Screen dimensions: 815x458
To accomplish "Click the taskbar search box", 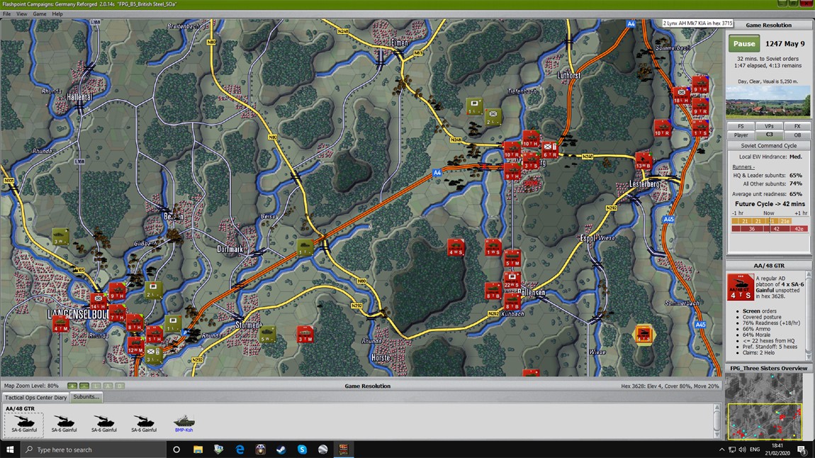I will coord(94,450).
